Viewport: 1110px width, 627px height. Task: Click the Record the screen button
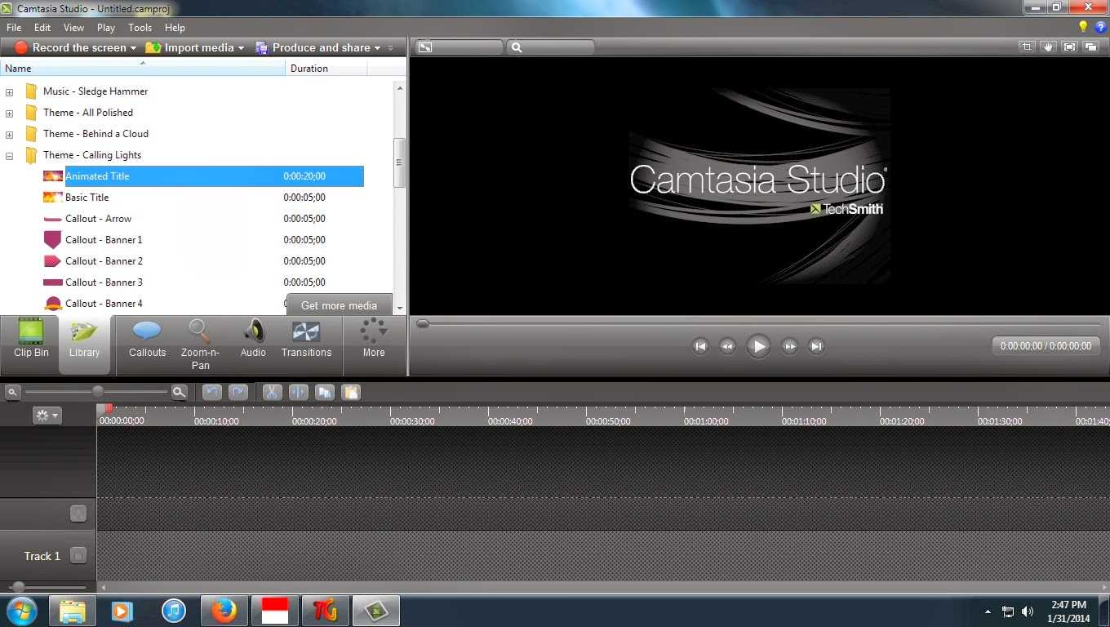point(70,48)
